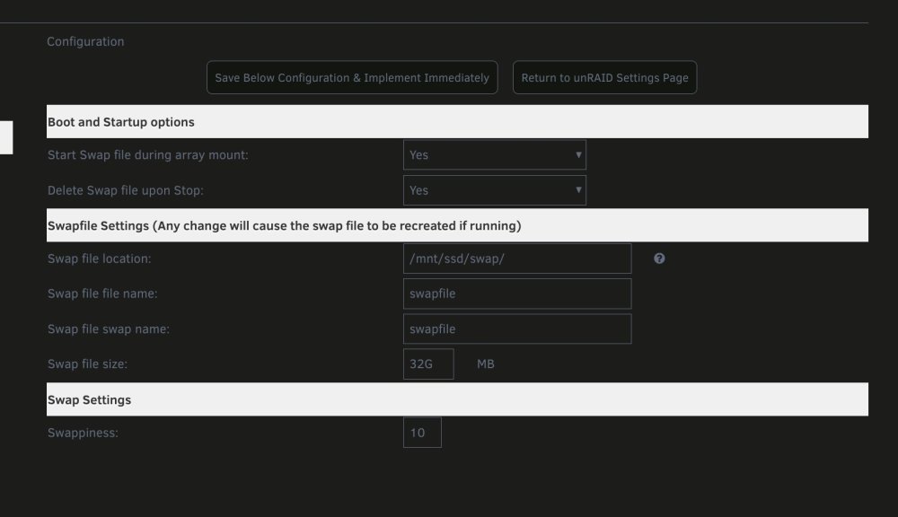Viewport: 898px width, 517px height.
Task: Click the help icon beside swap file location
Action: point(659,258)
